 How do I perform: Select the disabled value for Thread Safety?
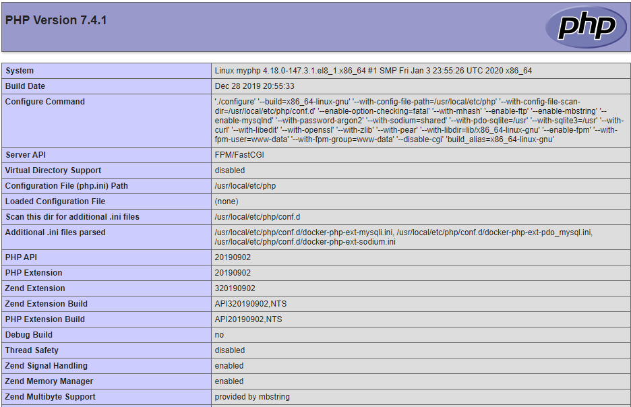(229, 350)
